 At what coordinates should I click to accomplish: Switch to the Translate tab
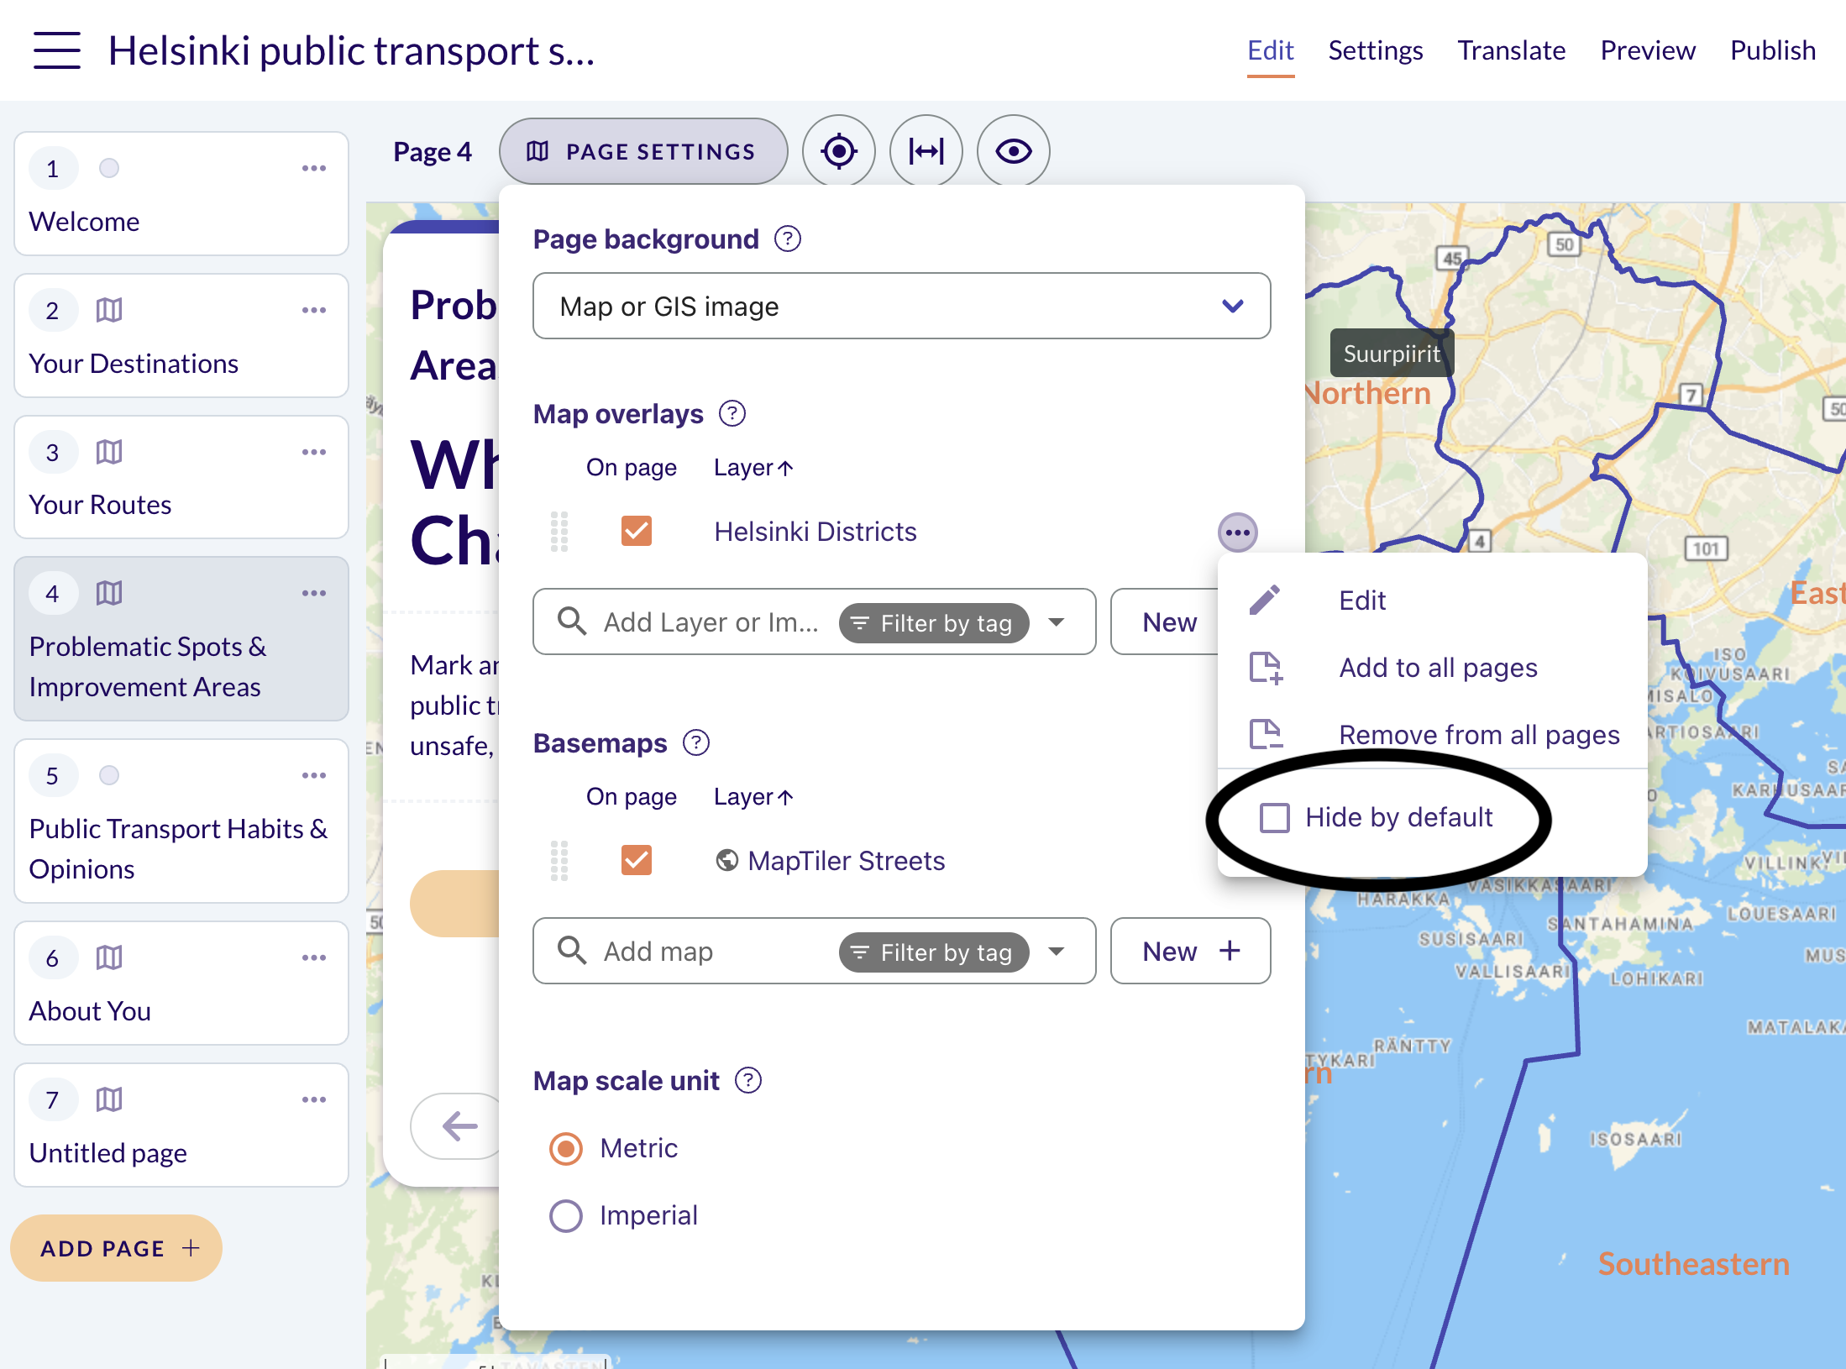1512,50
